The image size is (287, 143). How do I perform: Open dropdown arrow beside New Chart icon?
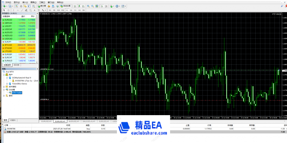[7, 6]
